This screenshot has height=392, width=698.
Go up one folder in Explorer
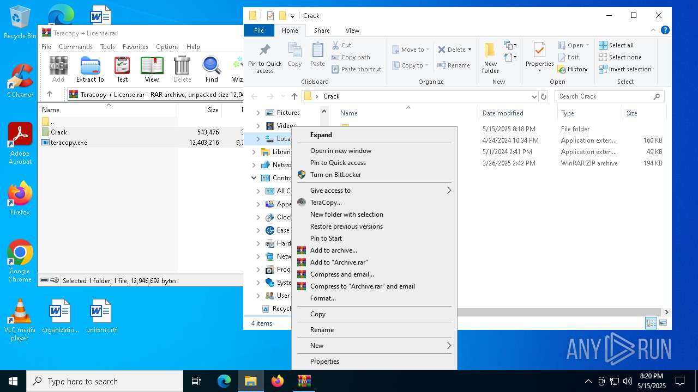294,96
